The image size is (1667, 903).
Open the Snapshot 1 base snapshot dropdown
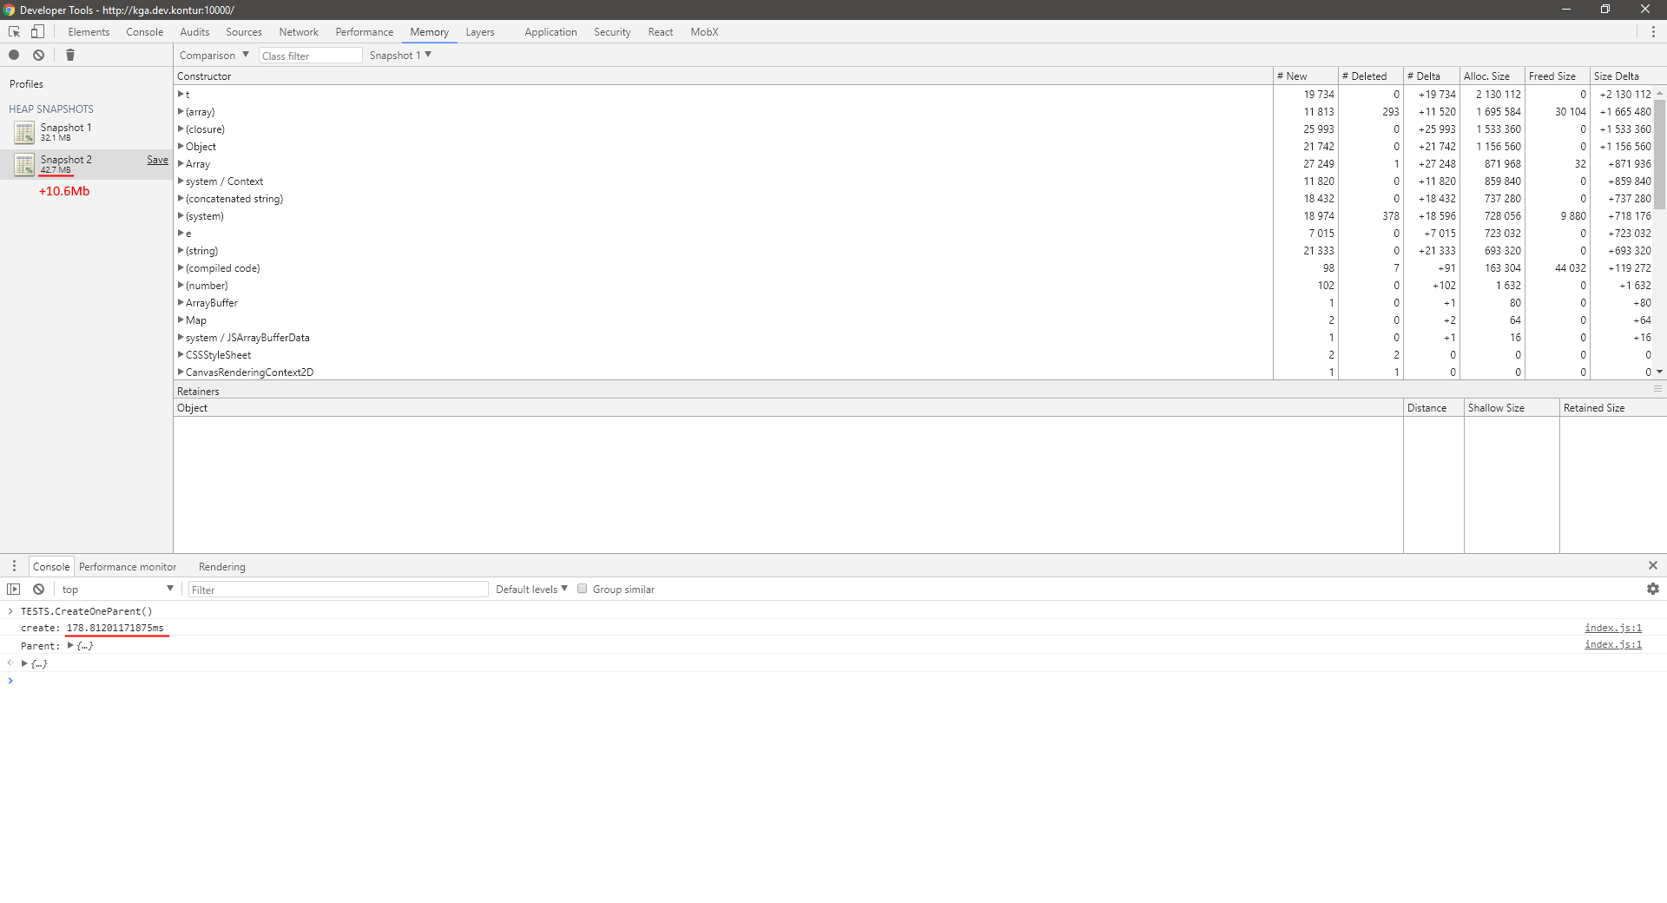400,55
